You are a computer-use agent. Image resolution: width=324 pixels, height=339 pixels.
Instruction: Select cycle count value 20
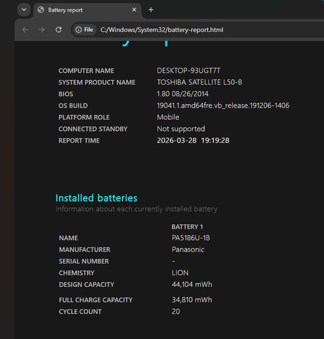click(x=176, y=311)
